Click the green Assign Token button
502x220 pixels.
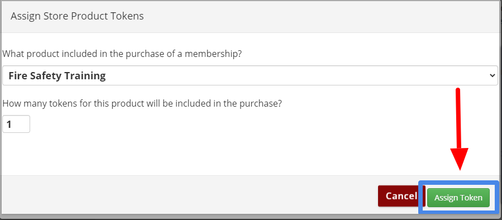pos(458,198)
